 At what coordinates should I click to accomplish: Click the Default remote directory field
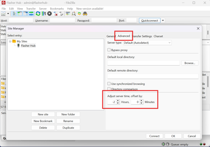[x=153, y=76]
